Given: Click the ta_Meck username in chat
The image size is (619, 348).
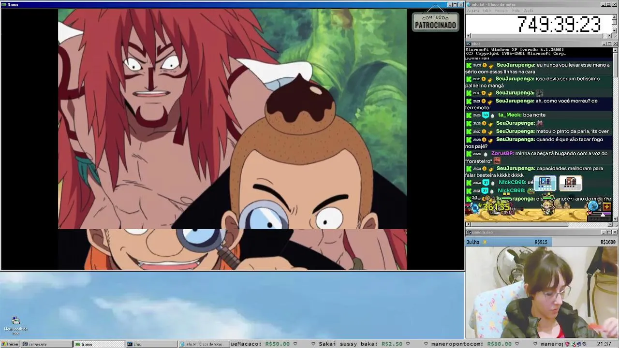Looking at the screenshot, I should click(509, 115).
